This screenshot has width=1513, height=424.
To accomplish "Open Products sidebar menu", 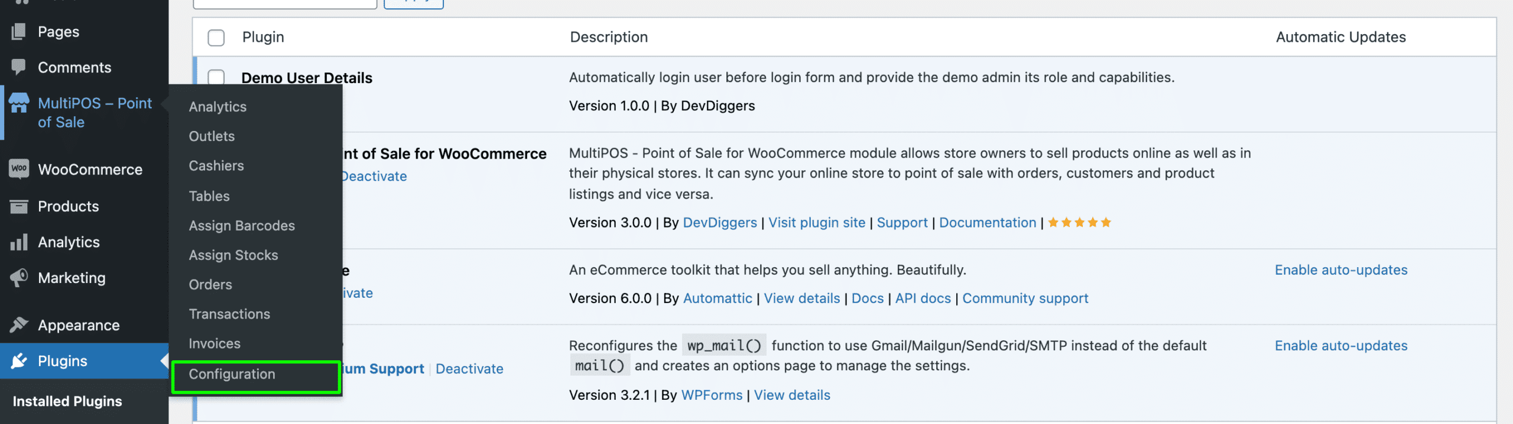I will [x=69, y=206].
